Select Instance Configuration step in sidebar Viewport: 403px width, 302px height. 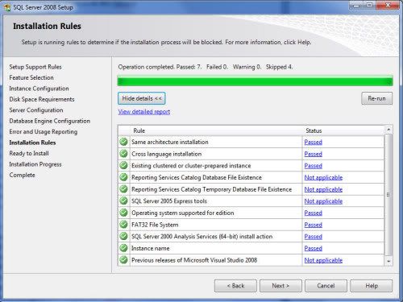[x=39, y=89]
